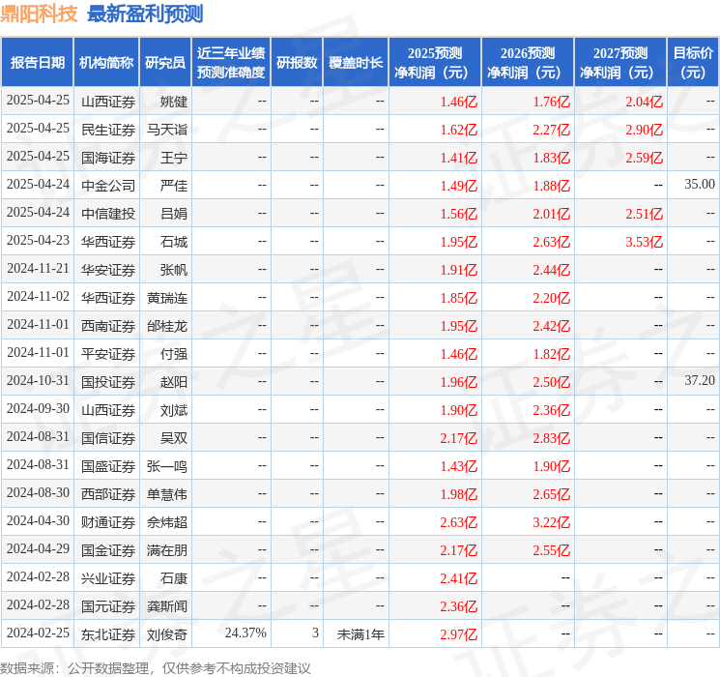Select institution 平安证券
Viewport: 720px width, 677px height.
click(108, 354)
